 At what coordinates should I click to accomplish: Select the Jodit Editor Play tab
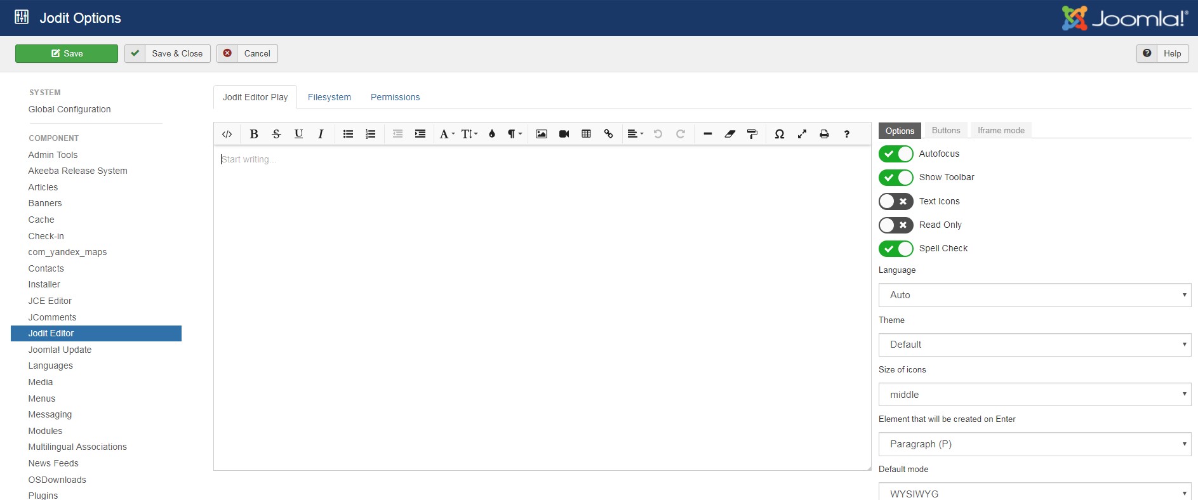[255, 97]
